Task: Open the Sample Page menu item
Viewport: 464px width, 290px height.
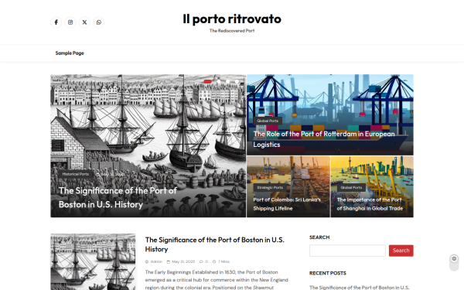Action: click(x=70, y=53)
